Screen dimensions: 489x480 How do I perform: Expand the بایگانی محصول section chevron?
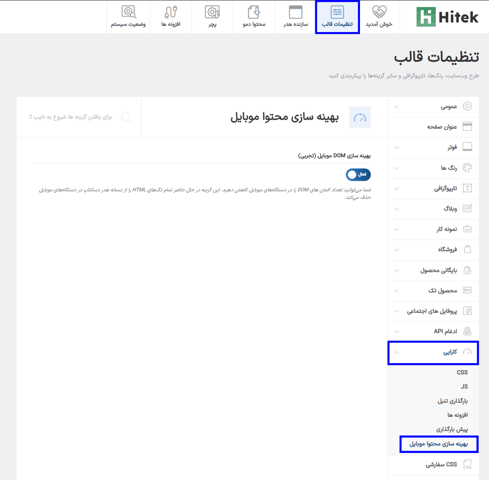pos(396,270)
